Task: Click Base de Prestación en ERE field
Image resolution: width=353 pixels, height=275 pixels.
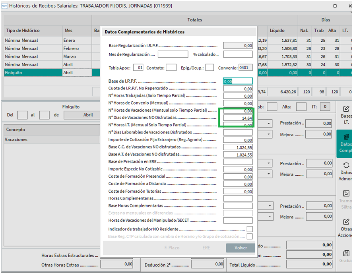Action: tap(238, 162)
